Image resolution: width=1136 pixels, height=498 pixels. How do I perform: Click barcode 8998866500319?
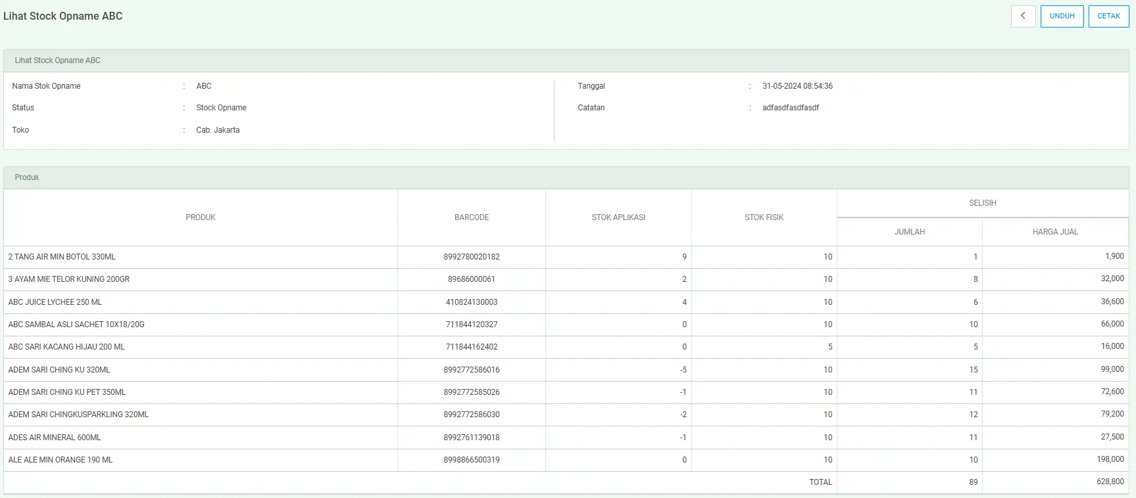click(x=472, y=460)
